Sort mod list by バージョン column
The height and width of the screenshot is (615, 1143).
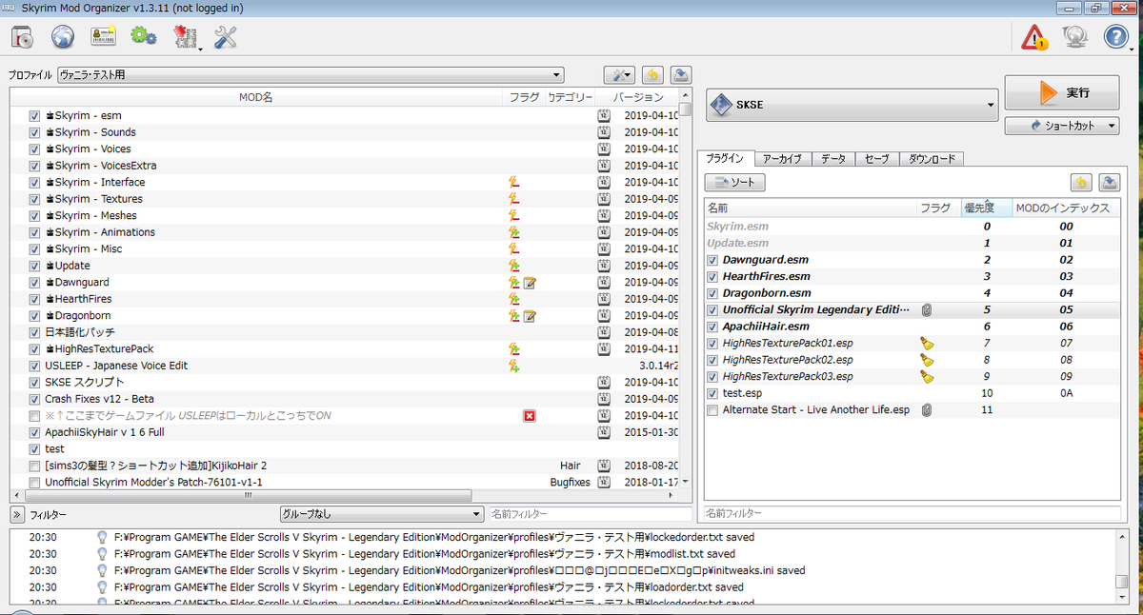tap(639, 97)
